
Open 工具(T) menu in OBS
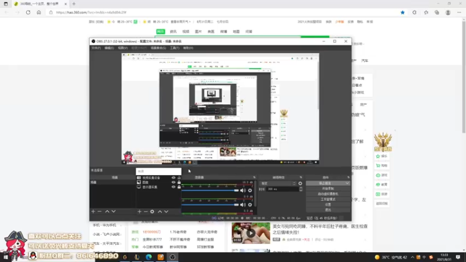point(174,48)
